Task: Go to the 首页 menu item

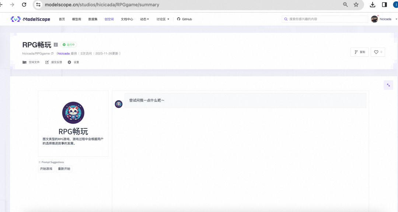Action: 62,19
